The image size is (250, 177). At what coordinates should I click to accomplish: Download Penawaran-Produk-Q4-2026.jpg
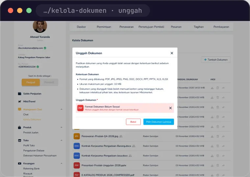point(212,136)
